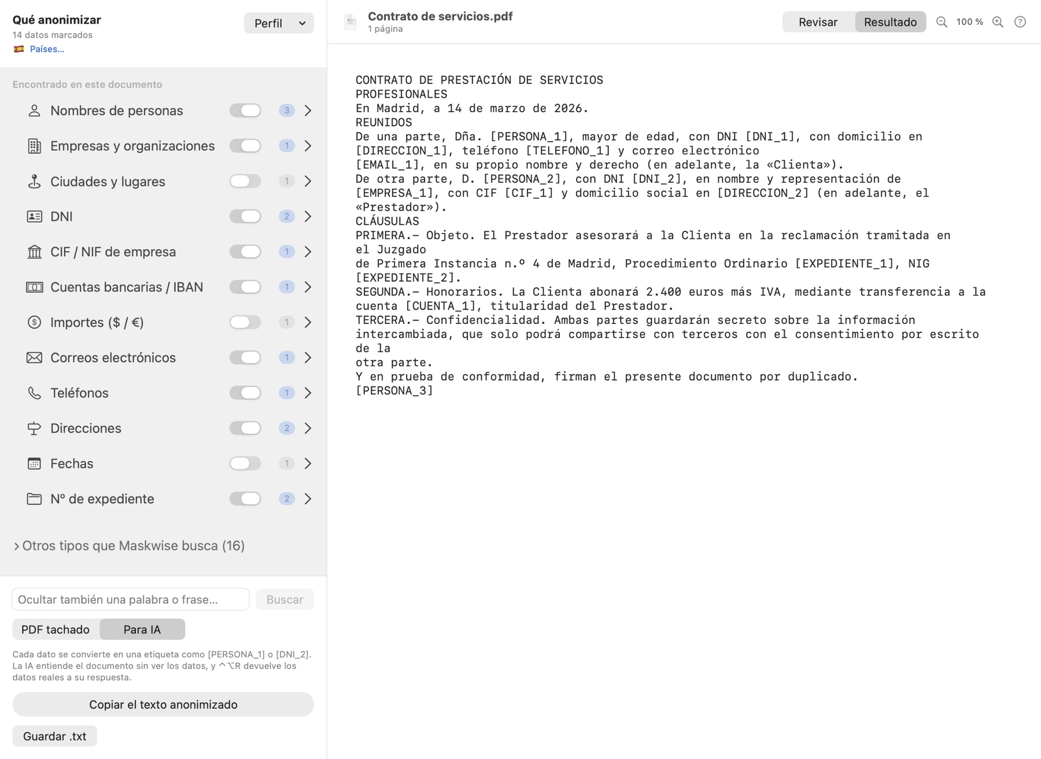Click the ID card icon beside DNI
This screenshot has height=759, width=1041.
tap(34, 216)
